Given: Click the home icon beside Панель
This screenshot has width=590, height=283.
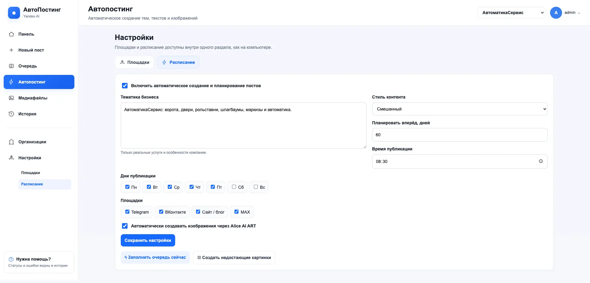Looking at the screenshot, I should pos(11,34).
